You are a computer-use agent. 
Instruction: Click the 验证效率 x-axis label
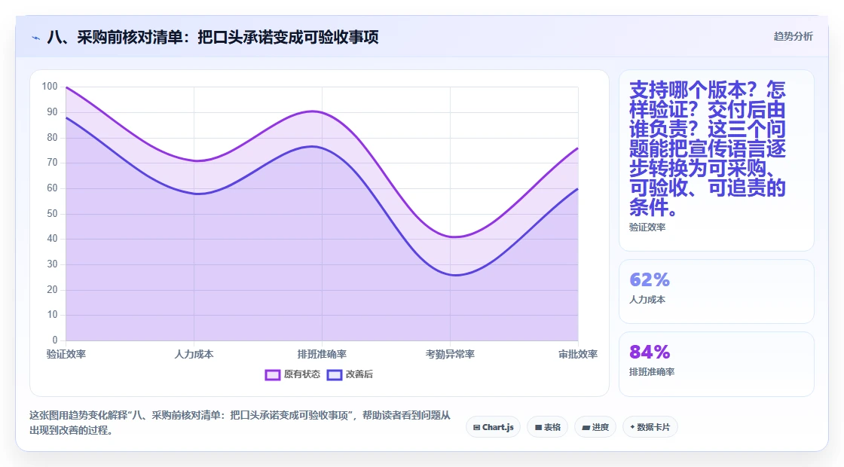click(x=66, y=354)
